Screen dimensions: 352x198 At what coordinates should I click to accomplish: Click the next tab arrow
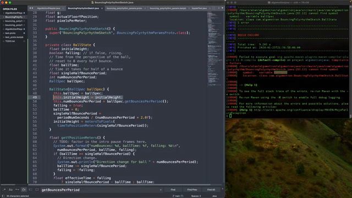click(x=33, y=8)
